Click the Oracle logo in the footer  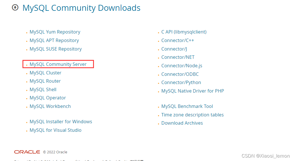click(27, 152)
